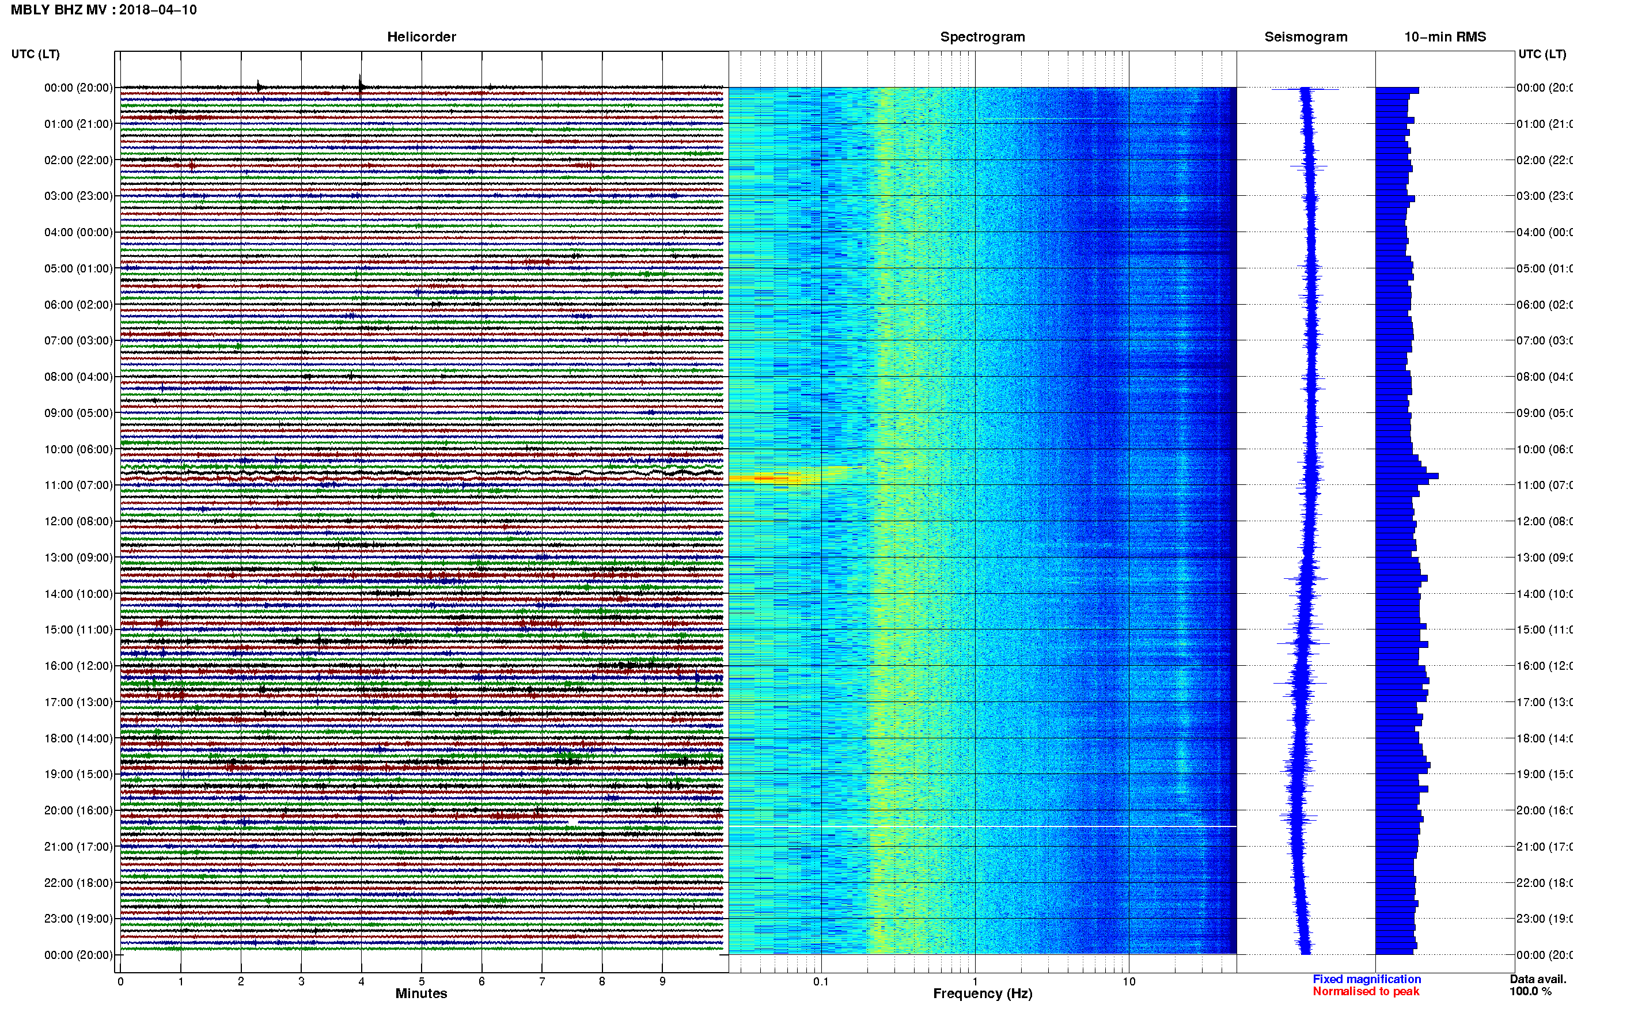Click the 'Seismogram' panel heading
Screen dimensions: 1638x1024
coord(1306,37)
